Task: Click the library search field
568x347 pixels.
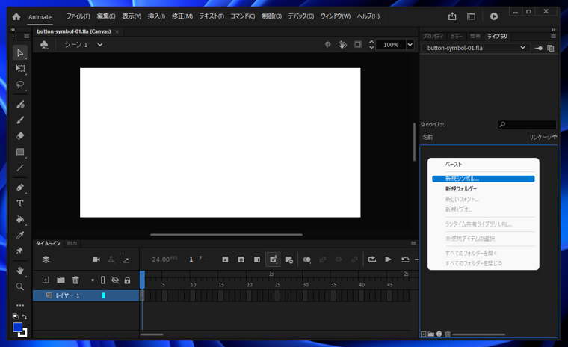Action: (x=527, y=124)
